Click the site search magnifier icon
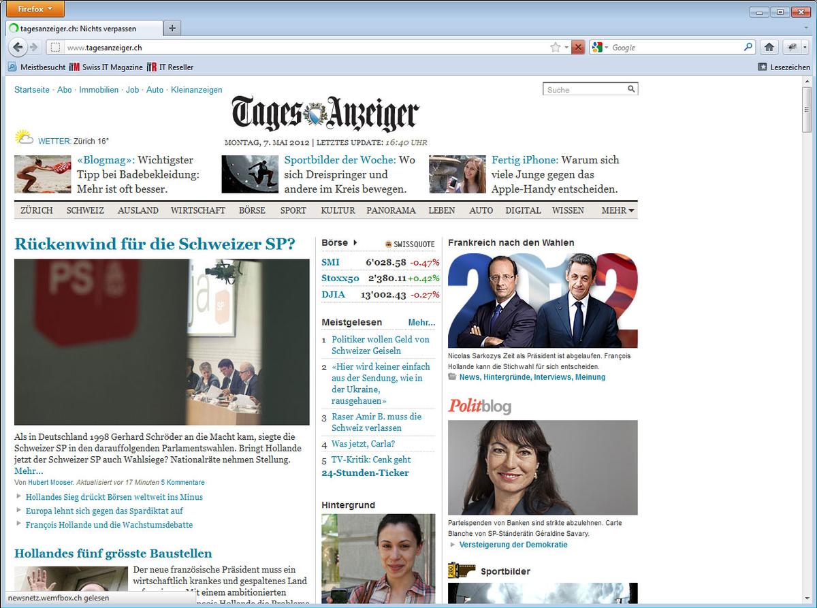Viewport: 817px width, 608px height. point(631,89)
